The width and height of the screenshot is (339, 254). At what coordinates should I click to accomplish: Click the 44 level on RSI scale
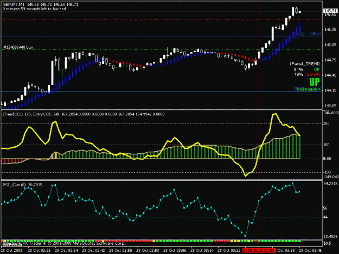coord(325,217)
